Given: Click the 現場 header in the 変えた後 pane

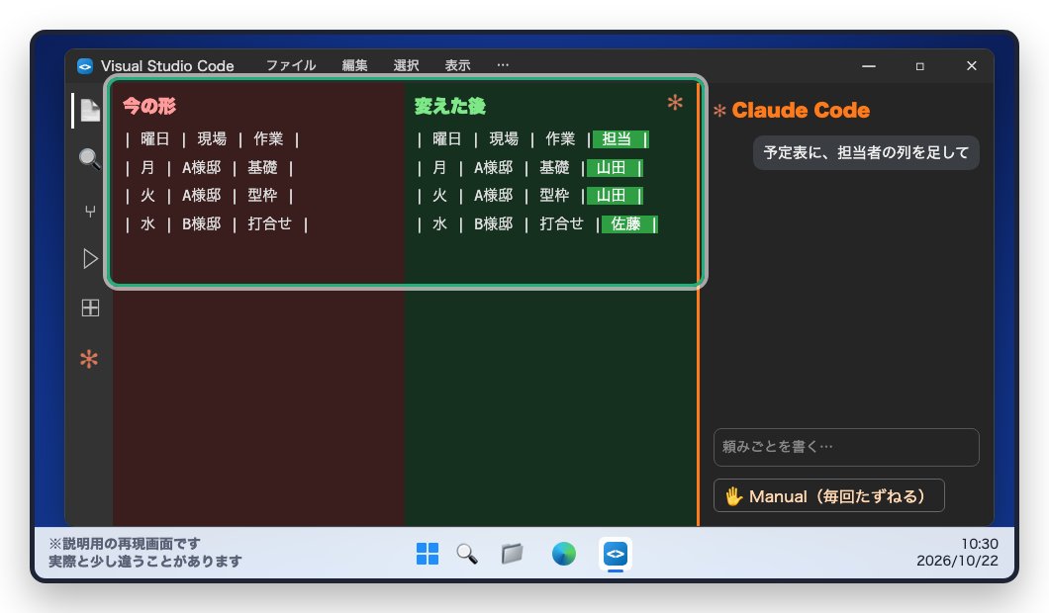Looking at the screenshot, I should 504,139.
